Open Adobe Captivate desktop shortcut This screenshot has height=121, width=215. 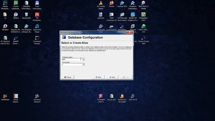16,5
